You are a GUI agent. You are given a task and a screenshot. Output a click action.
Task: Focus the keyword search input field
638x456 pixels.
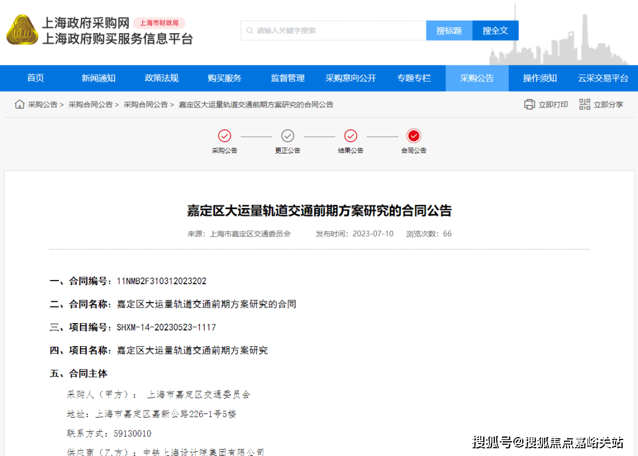pos(337,31)
